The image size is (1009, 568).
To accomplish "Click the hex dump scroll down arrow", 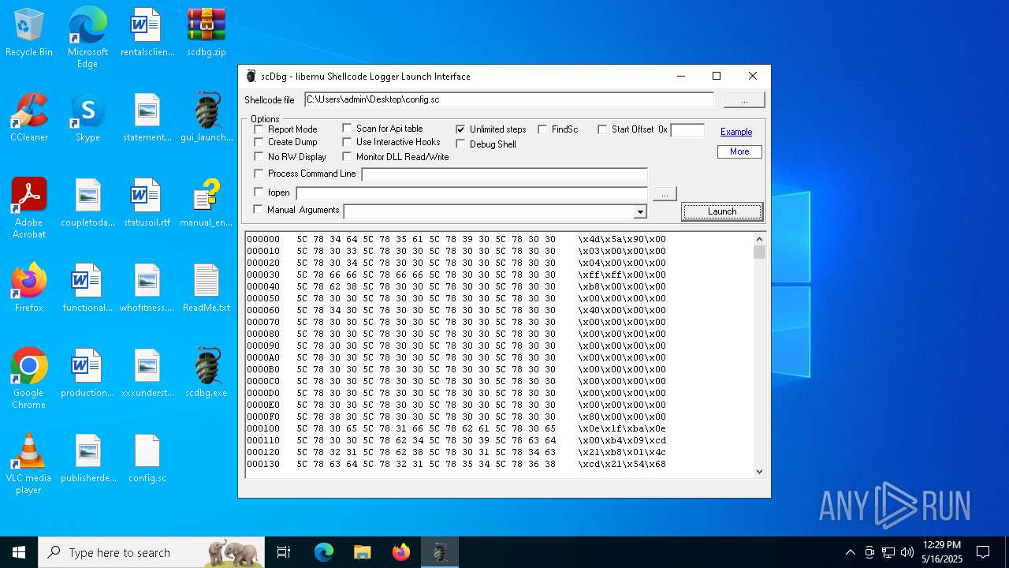I will [x=759, y=472].
